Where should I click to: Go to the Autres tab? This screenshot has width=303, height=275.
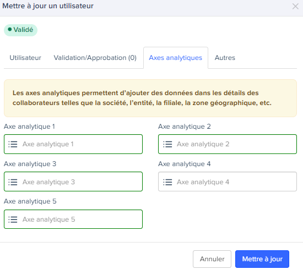[x=225, y=58]
